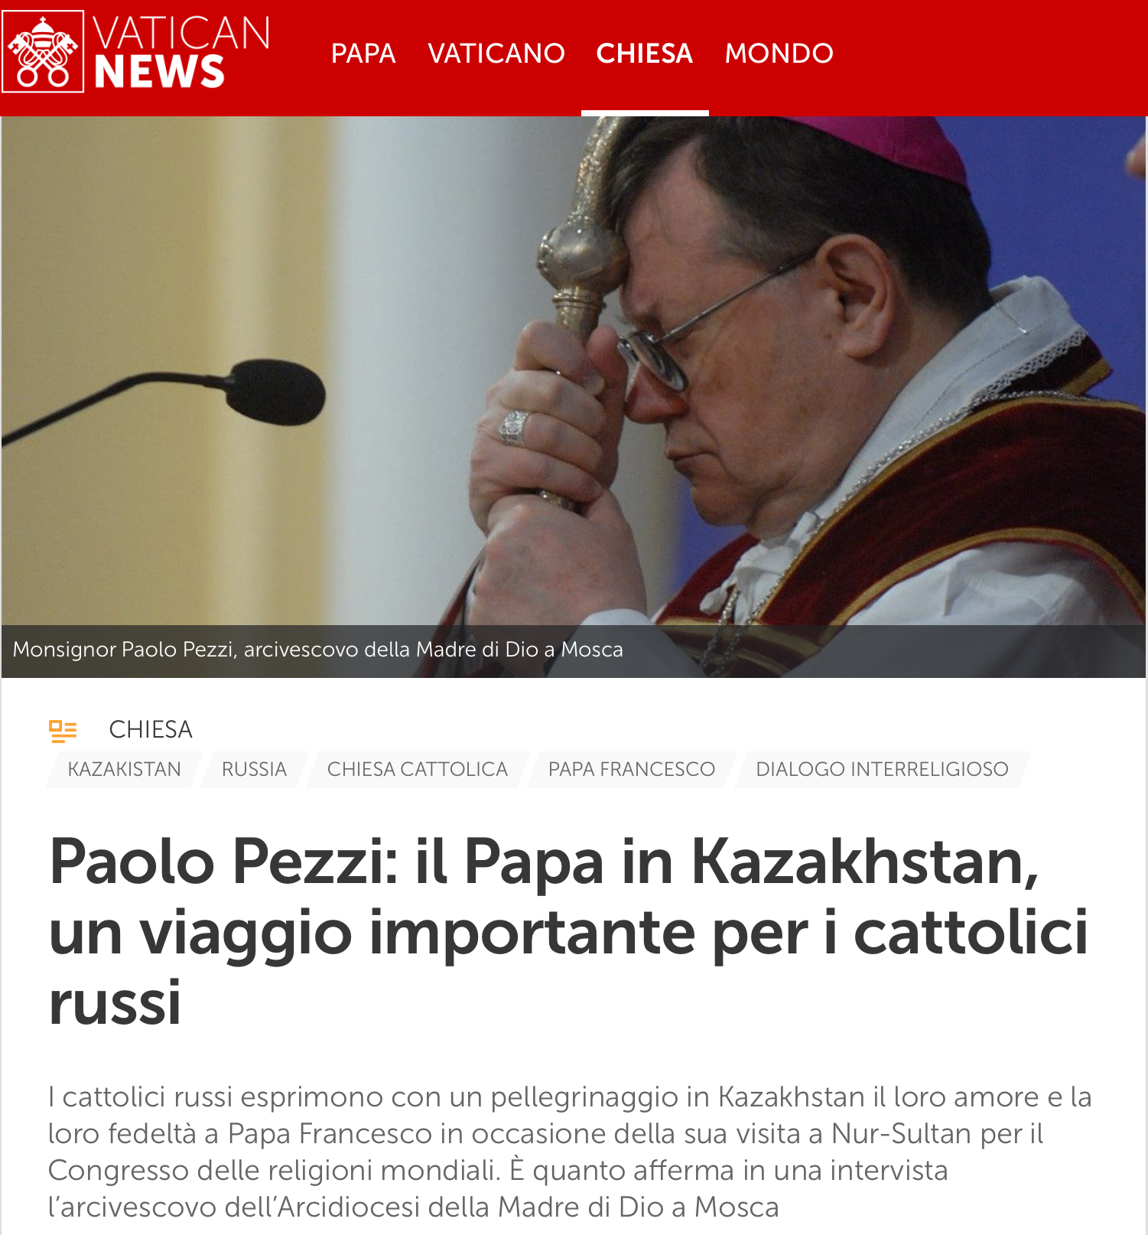Click the orange article-type icon beside CHIESA
1148x1235 pixels.
[x=63, y=731]
